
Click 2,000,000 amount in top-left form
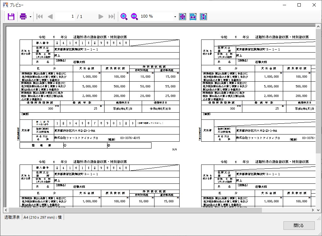pyautogui.click(x=90, y=96)
